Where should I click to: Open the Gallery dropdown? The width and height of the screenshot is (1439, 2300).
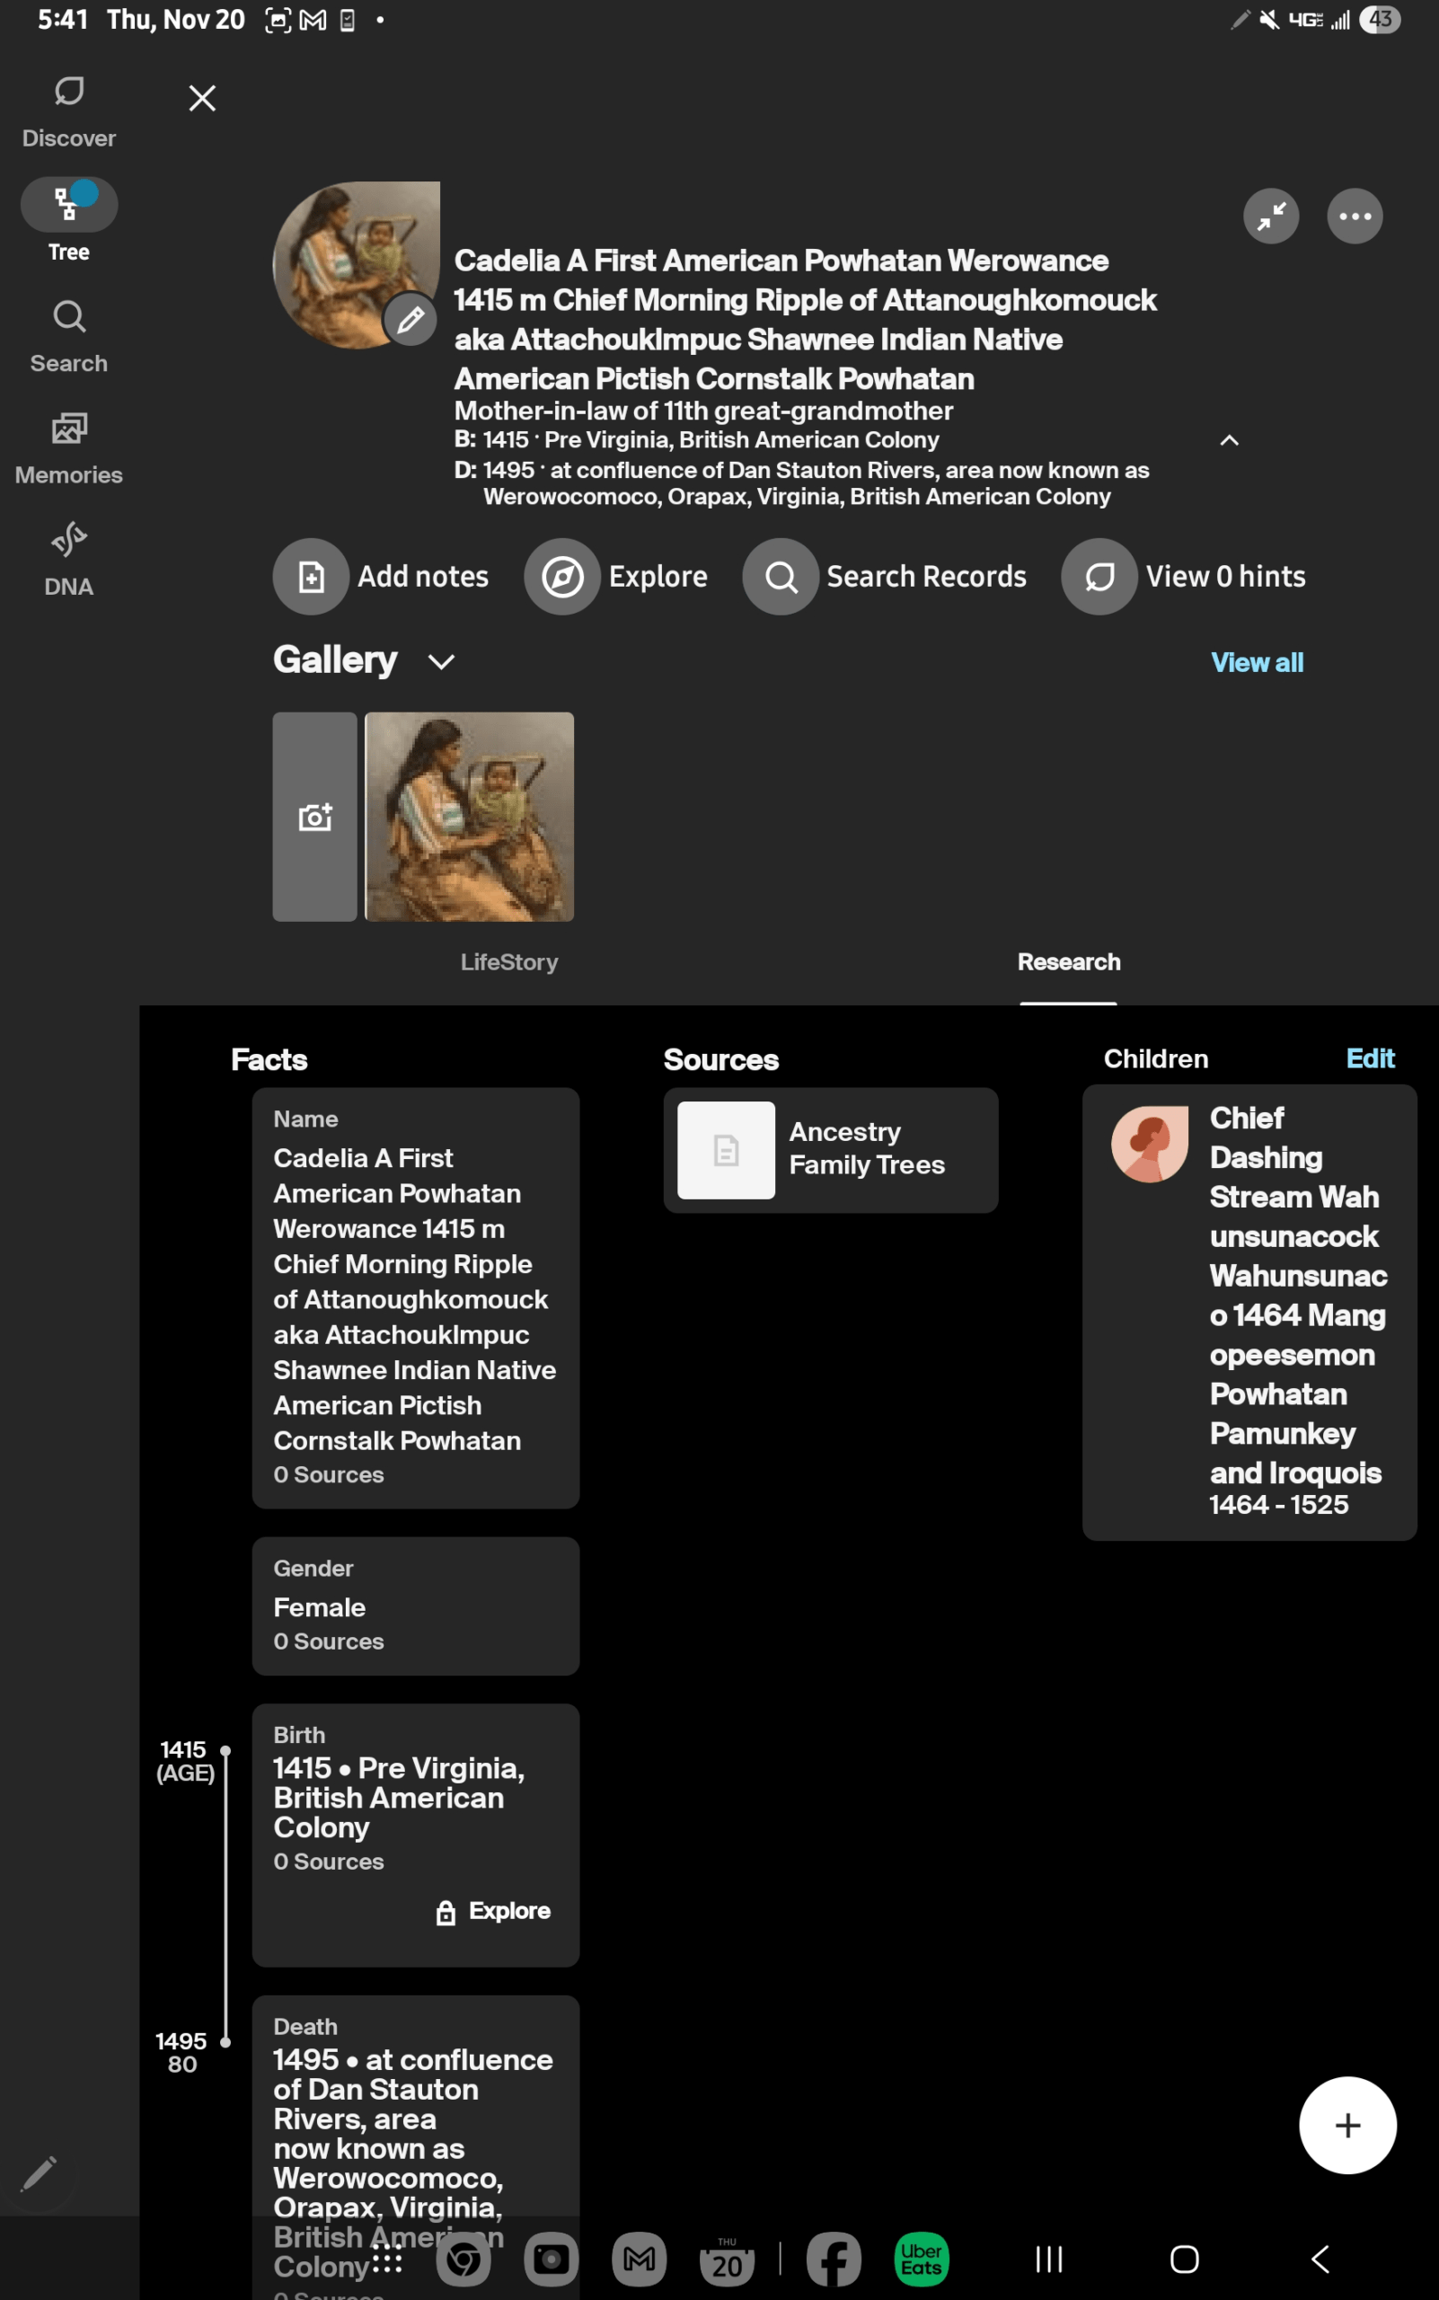pyautogui.click(x=441, y=661)
